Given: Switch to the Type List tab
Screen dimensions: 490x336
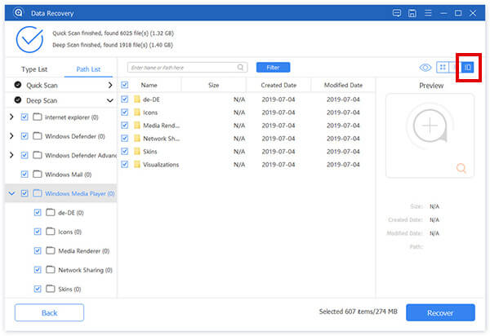Looking at the screenshot, I should tap(34, 69).
